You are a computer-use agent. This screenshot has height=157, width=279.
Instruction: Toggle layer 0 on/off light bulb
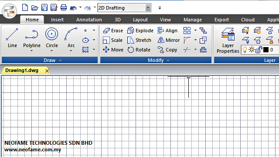[x=245, y=50]
